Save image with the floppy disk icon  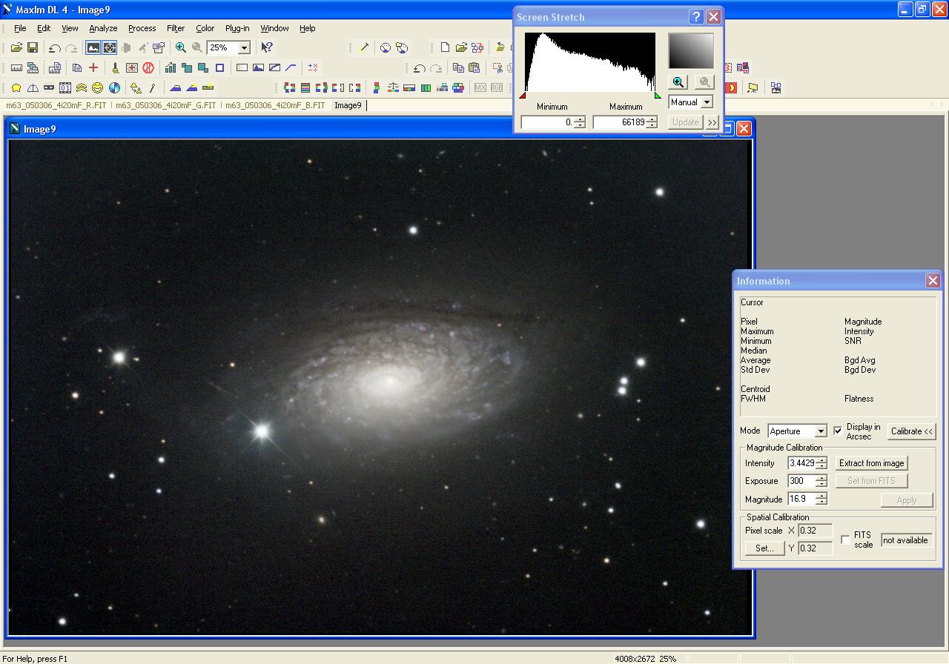(x=33, y=47)
